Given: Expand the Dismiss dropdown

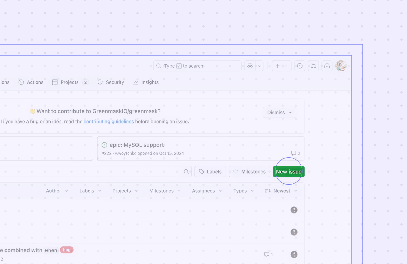Looking at the screenshot, I should point(279,112).
